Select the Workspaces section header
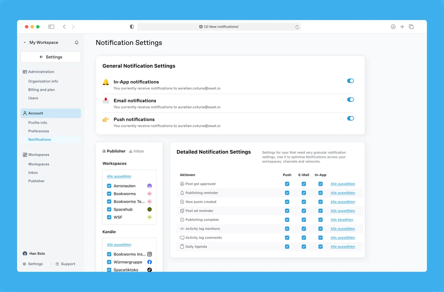 pos(36,155)
